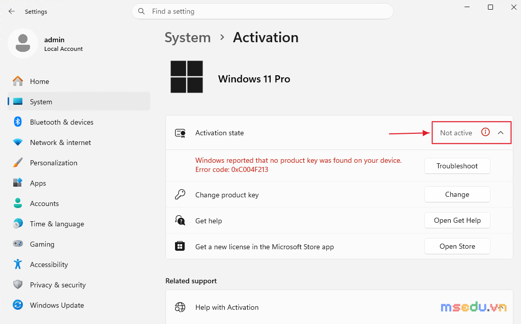Screen dimensions: 521x324
Task: Click the Windows Update refresh icon
Action: (18, 305)
